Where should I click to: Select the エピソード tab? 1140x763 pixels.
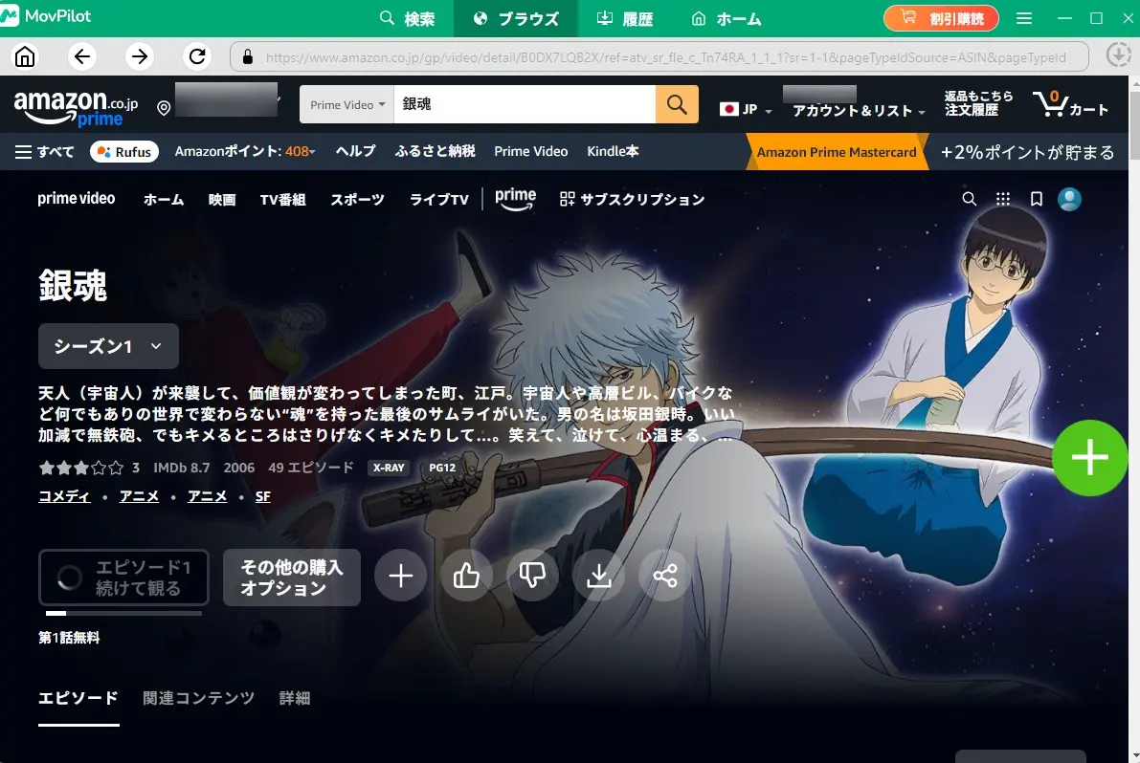(x=78, y=698)
